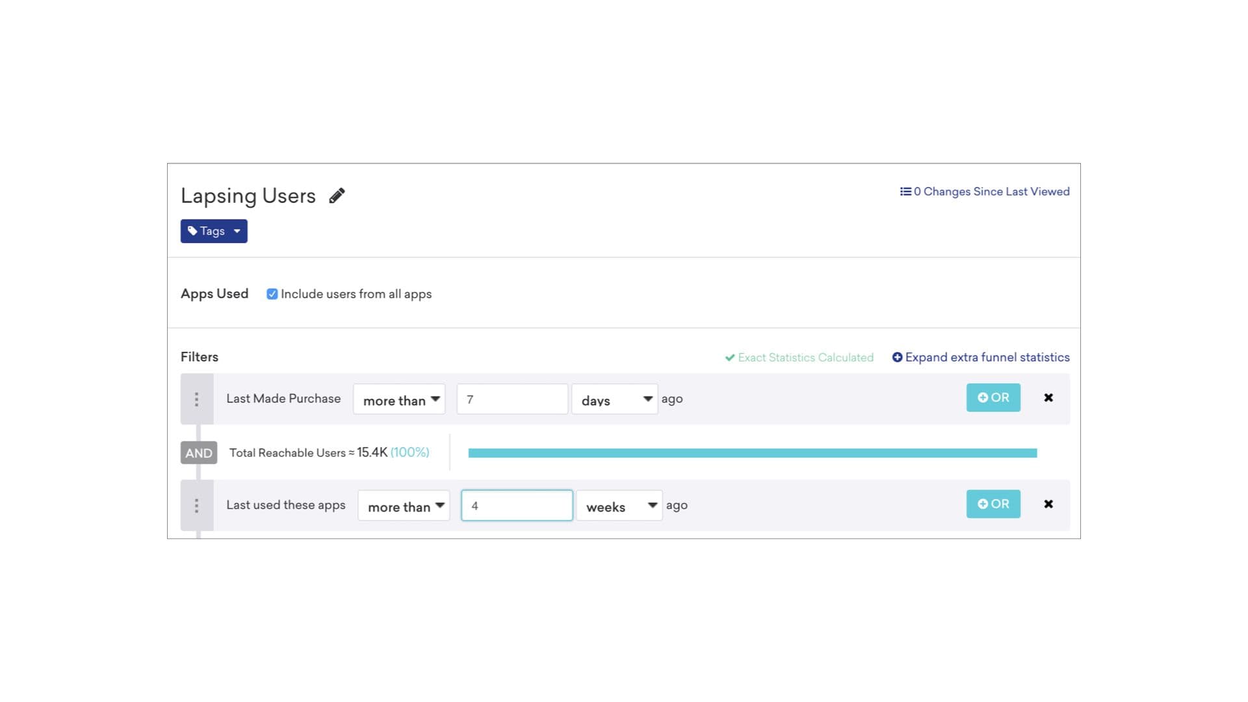
Task: Open the weeks unit dropdown
Action: (619, 506)
